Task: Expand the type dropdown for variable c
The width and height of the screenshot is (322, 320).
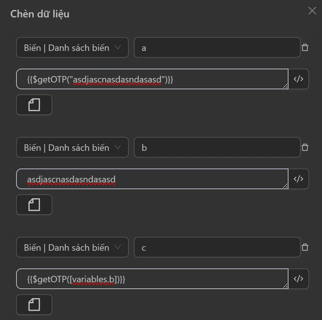Action: click(72, 247)
